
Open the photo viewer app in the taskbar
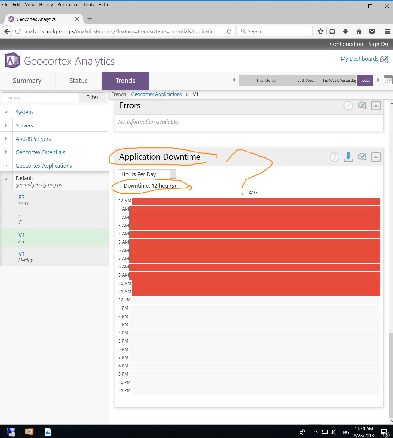point(48,432)
